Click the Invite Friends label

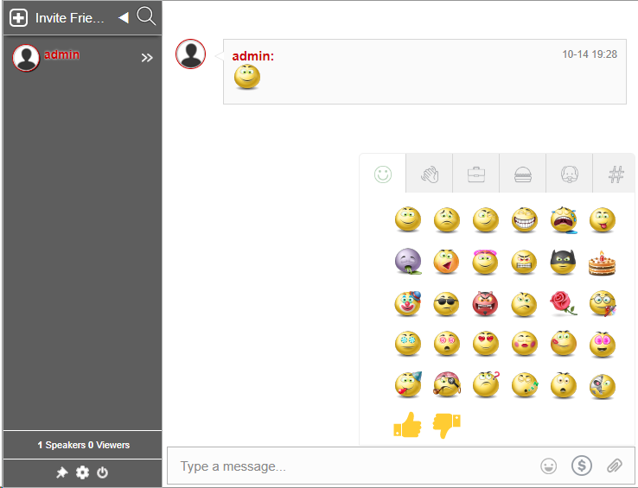point(70,18)
